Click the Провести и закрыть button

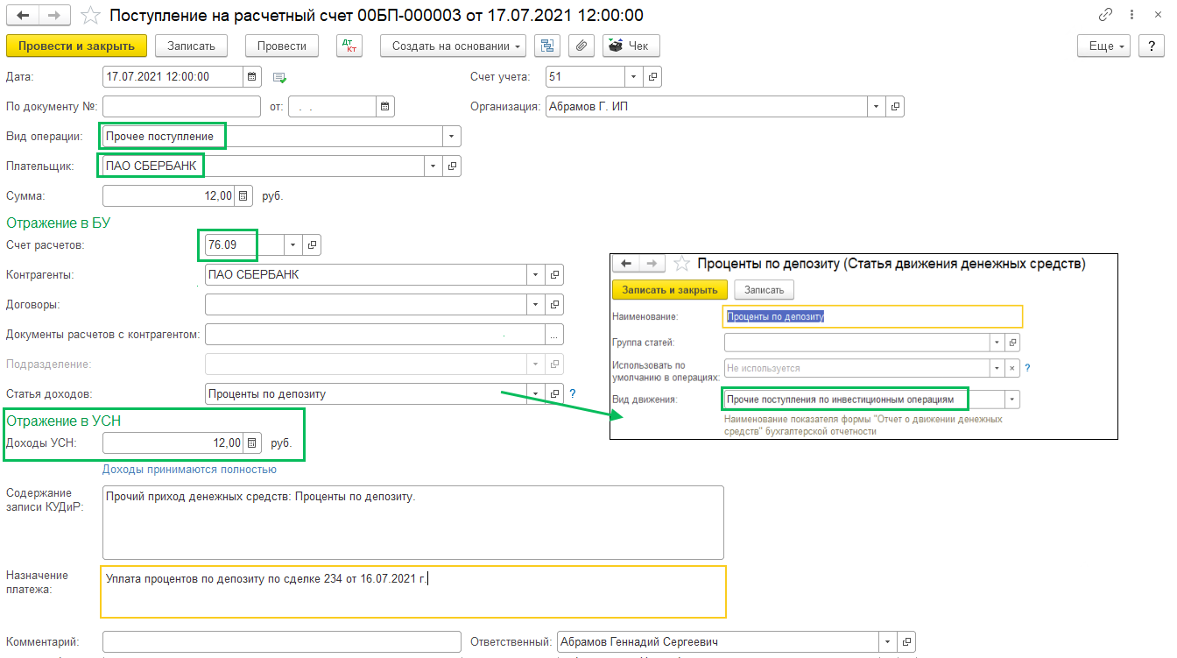point(76,46)
